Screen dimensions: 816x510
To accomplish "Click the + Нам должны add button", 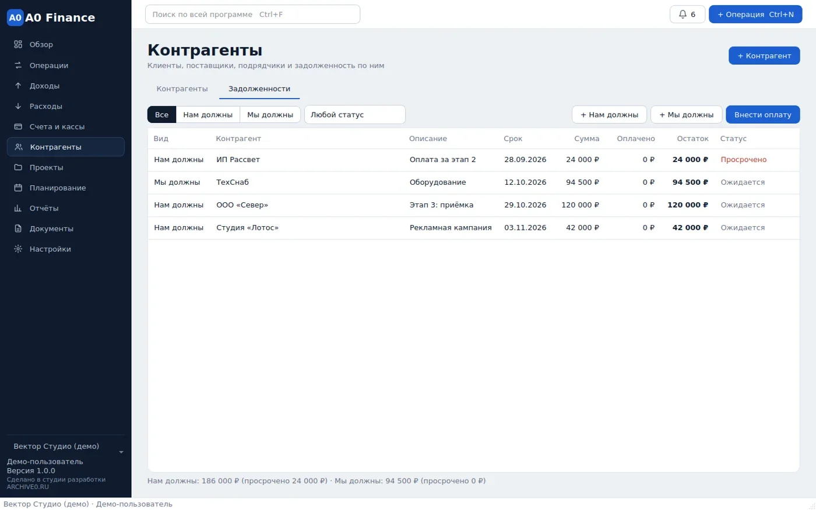I will (x=609, y=115).
